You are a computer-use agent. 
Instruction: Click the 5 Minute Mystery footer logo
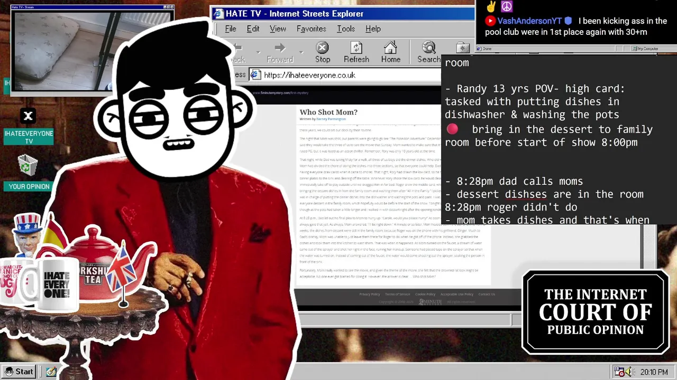[430, 302]
